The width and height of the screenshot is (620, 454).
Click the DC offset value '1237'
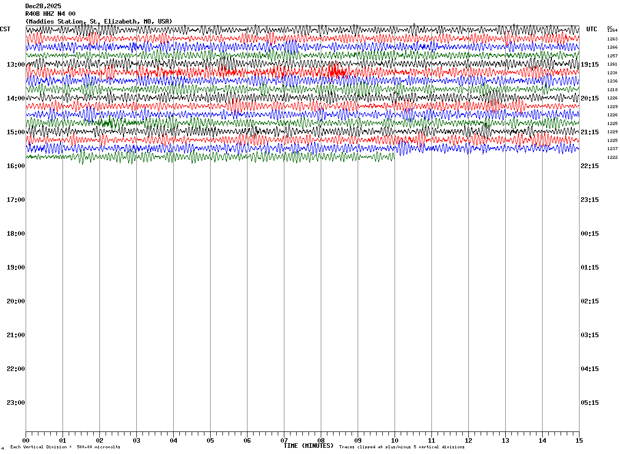(612, 149)
